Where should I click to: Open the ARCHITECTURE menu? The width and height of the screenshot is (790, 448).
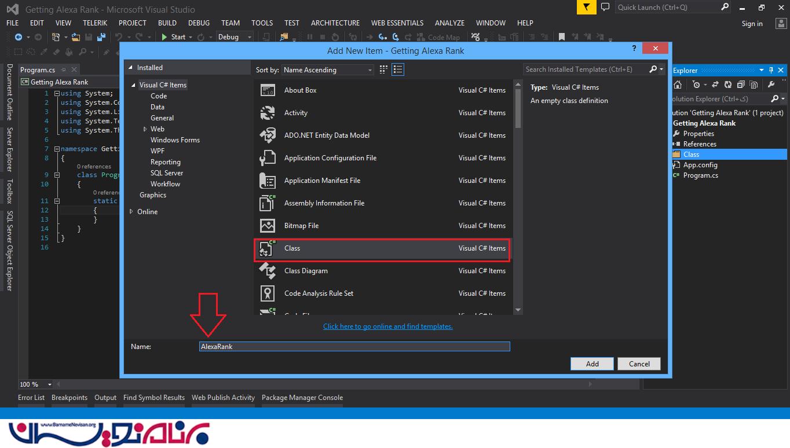pyautogui.click(x=335, y=23)
